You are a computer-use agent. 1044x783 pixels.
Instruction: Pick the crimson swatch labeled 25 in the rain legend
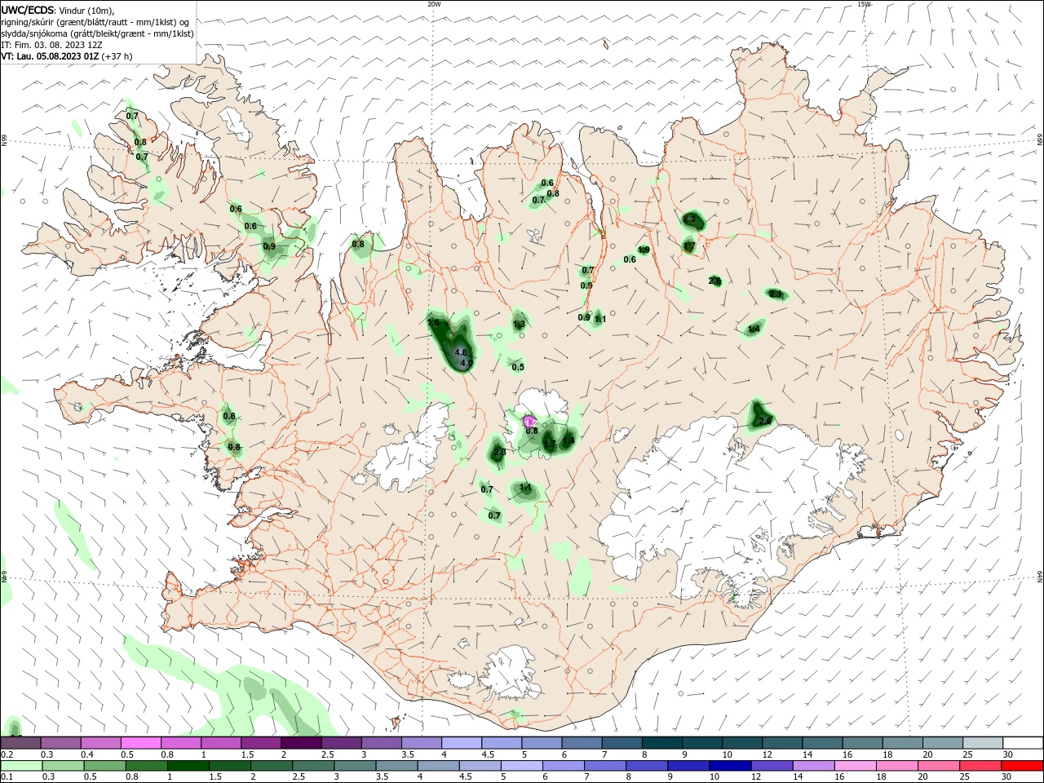pyautogui.click(x=980, y=766)
